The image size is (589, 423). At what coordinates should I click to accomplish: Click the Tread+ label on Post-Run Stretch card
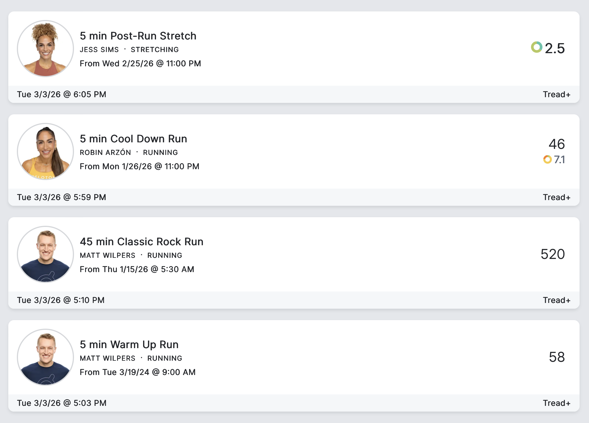[x=556, y=95]
